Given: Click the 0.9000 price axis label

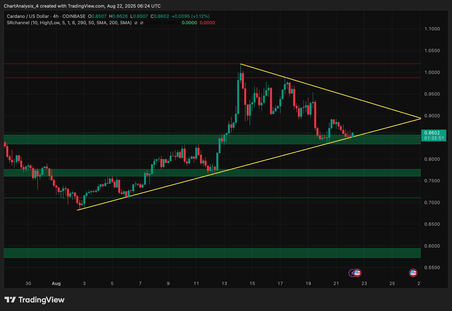Looking at the screenshot, I should 432,116.
